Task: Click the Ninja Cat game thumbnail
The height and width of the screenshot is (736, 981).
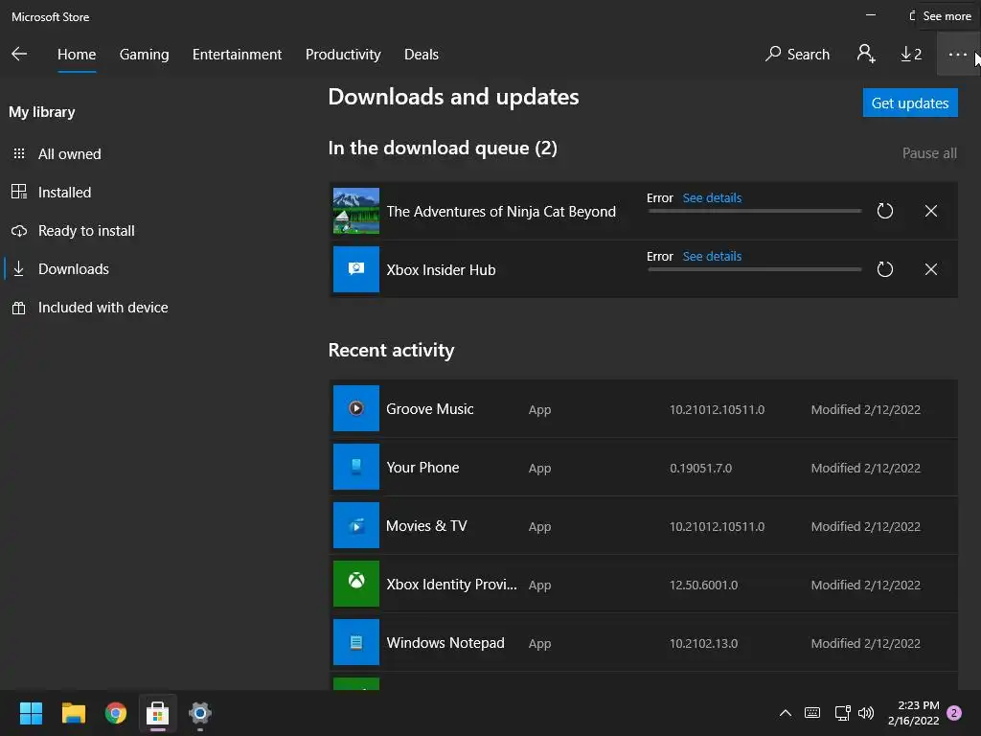Action: coord(356,211)
